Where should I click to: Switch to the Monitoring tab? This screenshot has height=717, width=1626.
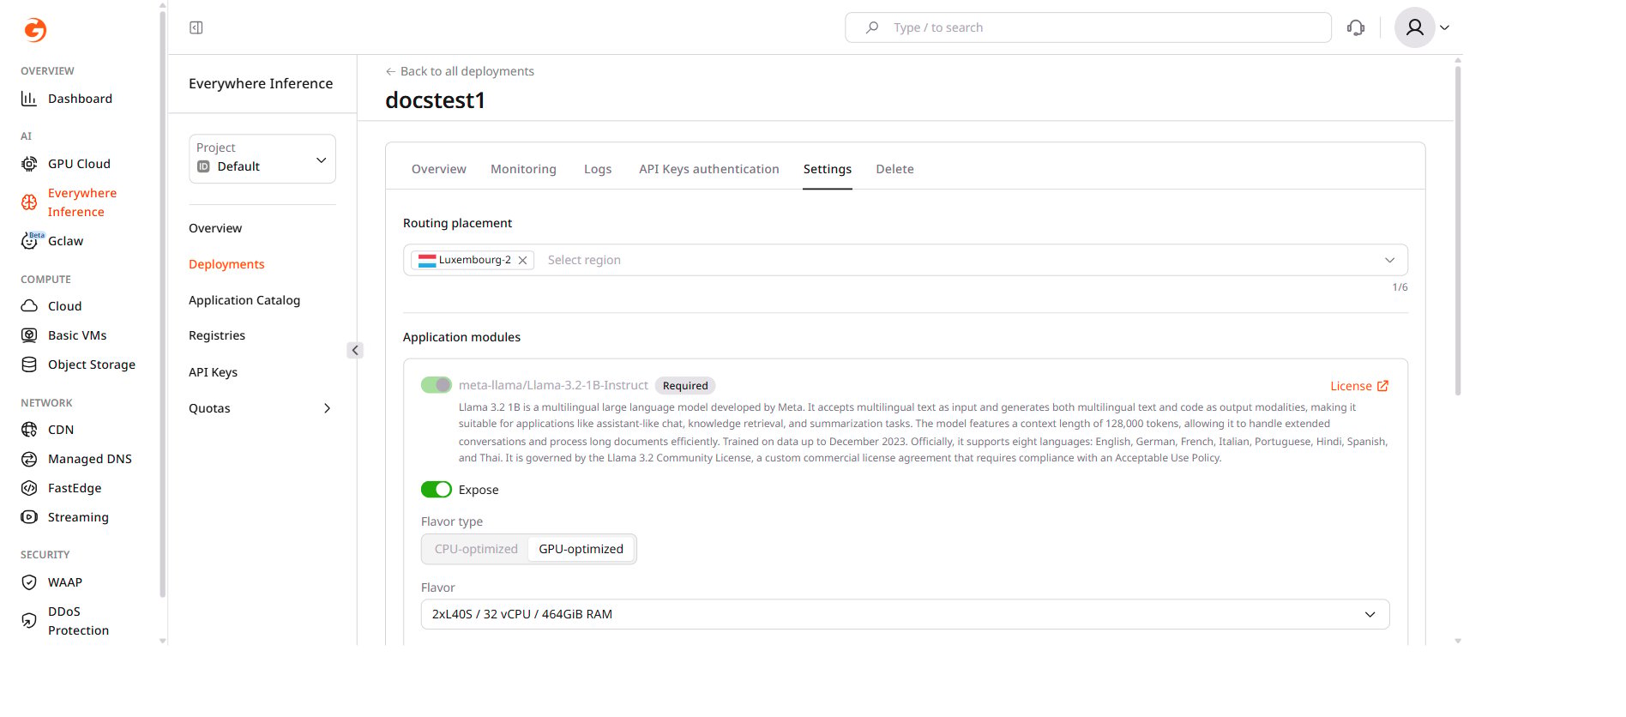click(523, 169)
